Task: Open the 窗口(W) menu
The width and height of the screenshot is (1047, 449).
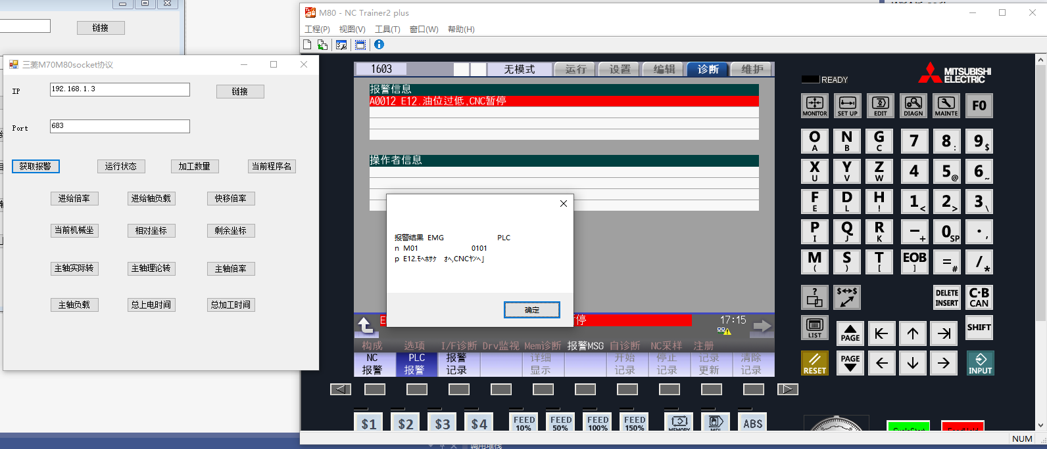Action: pyautogui.click(x=424, y=29)
